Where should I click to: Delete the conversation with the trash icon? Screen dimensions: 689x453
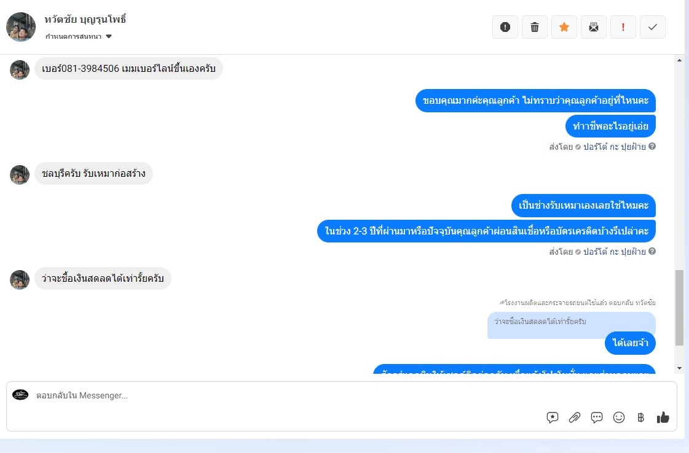pyautogui.click(x=534, y=27)
